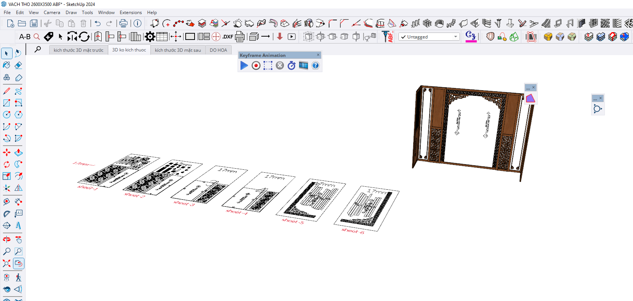Select the Zoom Extents tool
The width and height of the screenshot is (633, 301).
[7, 263]
